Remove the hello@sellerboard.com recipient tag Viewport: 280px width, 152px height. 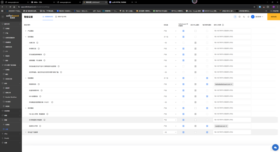click(232, 84)
